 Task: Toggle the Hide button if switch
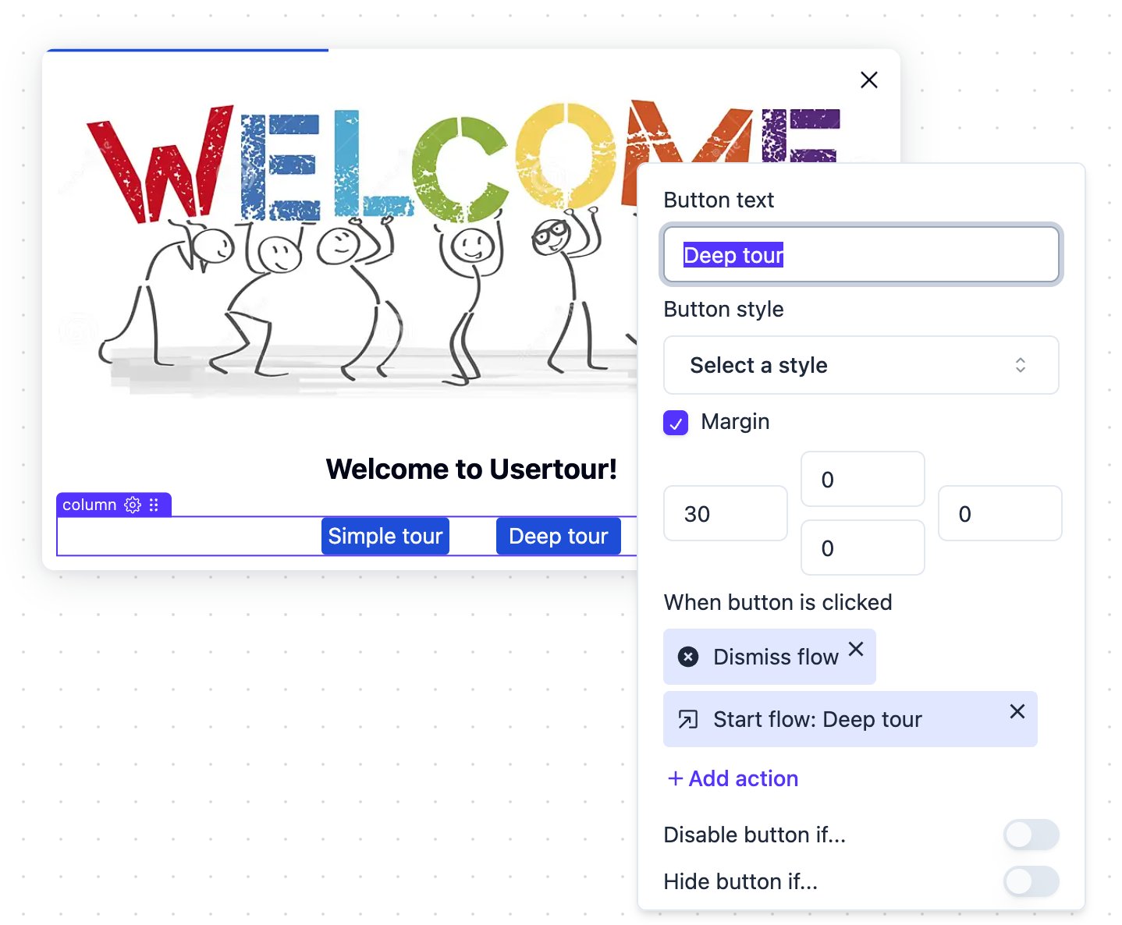[1031, 881]
